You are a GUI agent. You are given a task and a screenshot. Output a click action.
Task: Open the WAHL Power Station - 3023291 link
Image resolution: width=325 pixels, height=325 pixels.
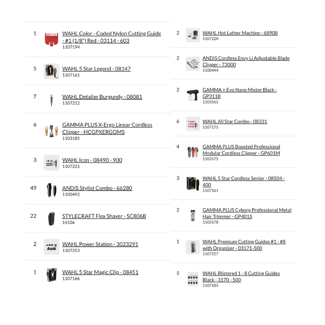[x=100, y=244]
